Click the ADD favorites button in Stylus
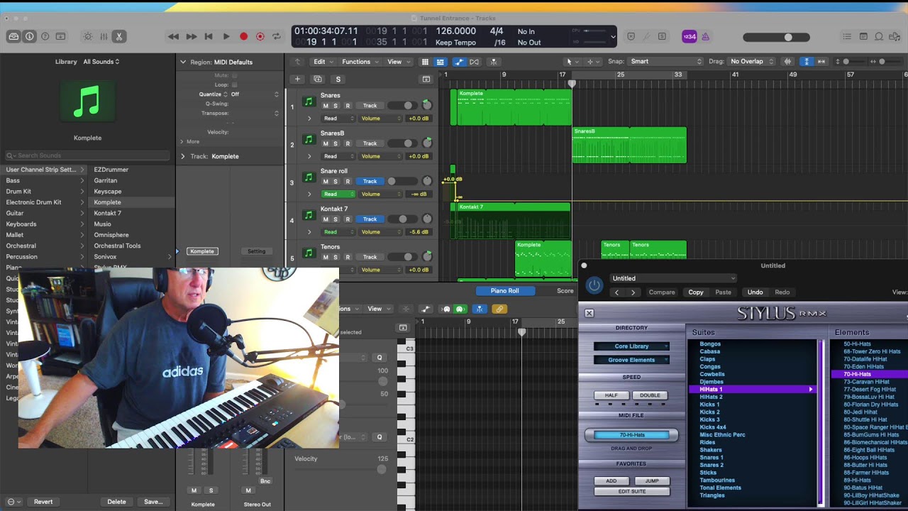The image size is (908, 511). point(611,480)
